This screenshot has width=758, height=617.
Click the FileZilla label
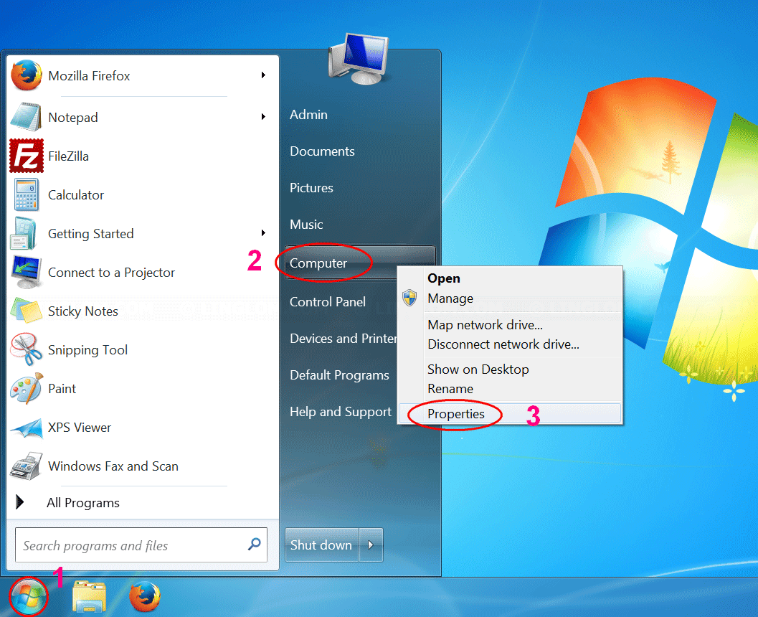68,156
